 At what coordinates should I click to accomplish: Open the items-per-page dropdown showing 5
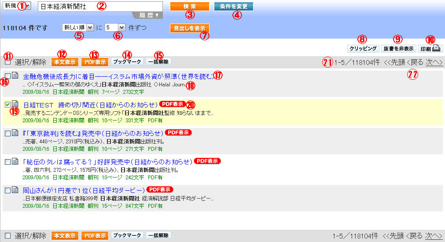pos(115,28)
